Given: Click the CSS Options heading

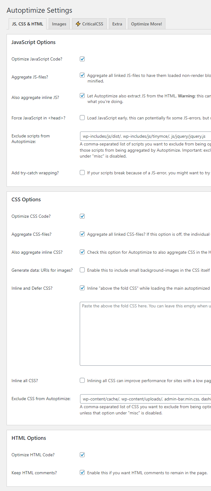Looking at the screenshot, I should tap(26, 199).
